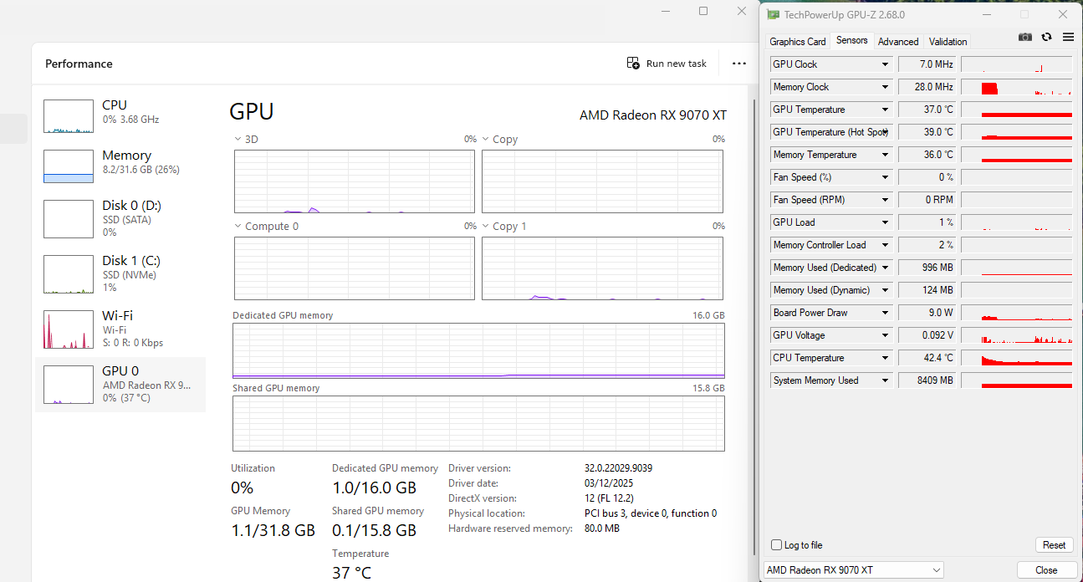Open the Validation tab
The image size is (1083, 582).
948,42
